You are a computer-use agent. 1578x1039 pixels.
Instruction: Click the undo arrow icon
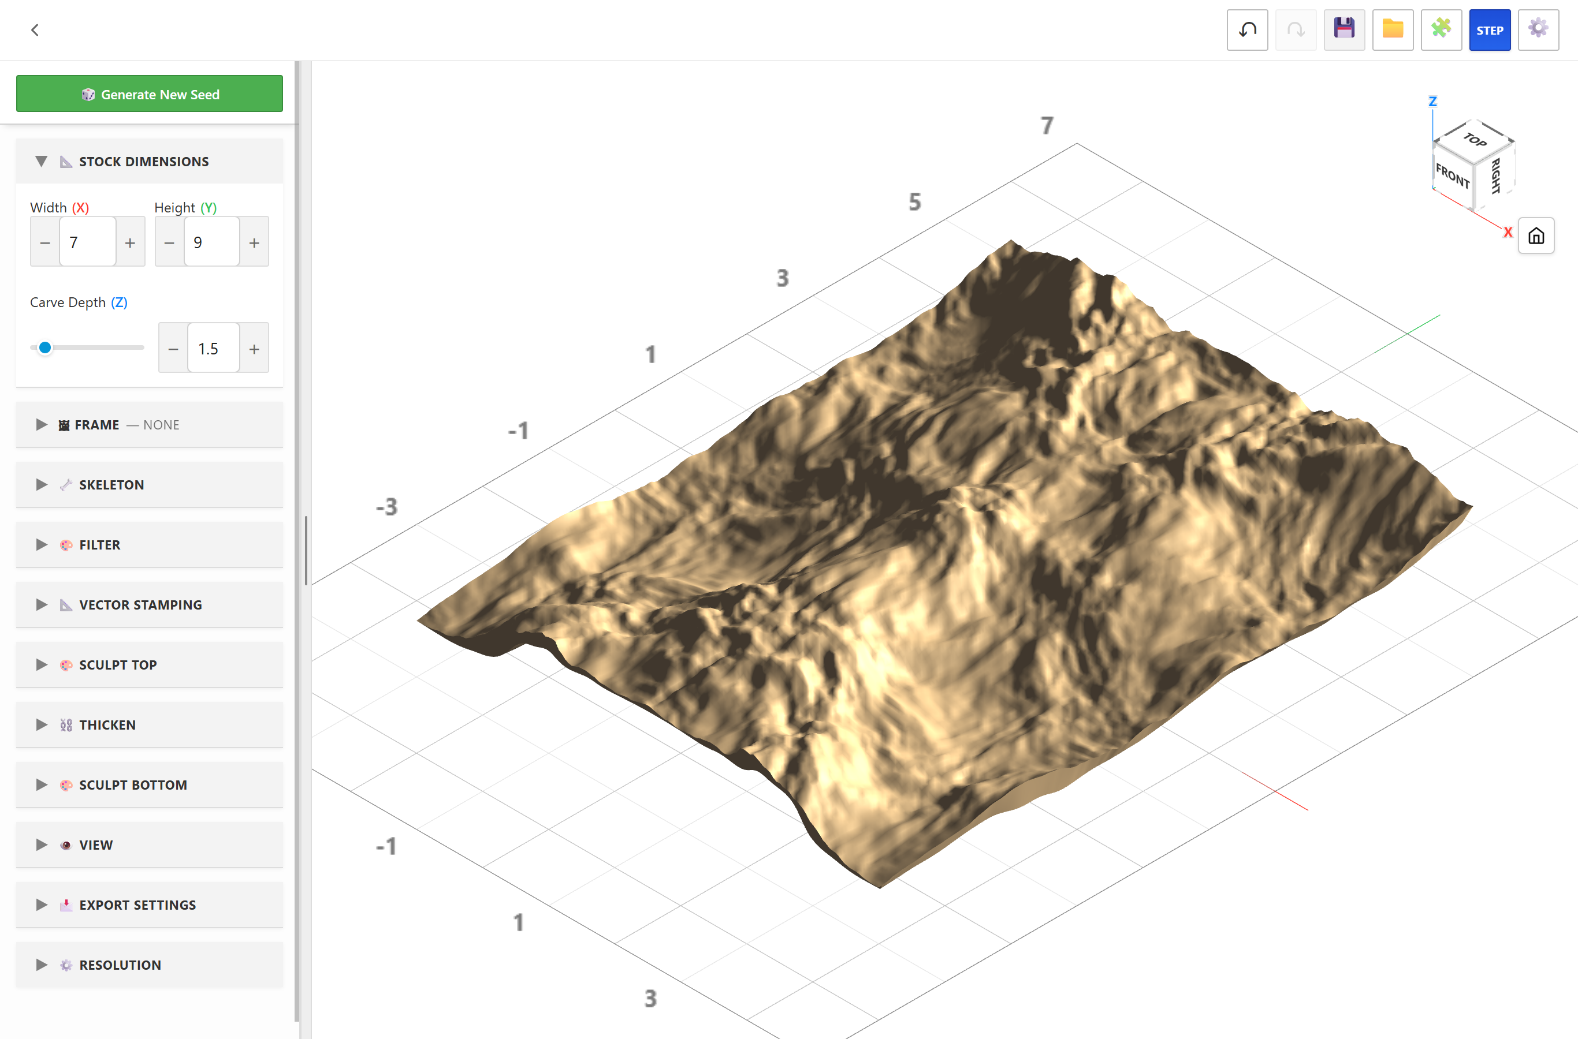(1247, 30)
